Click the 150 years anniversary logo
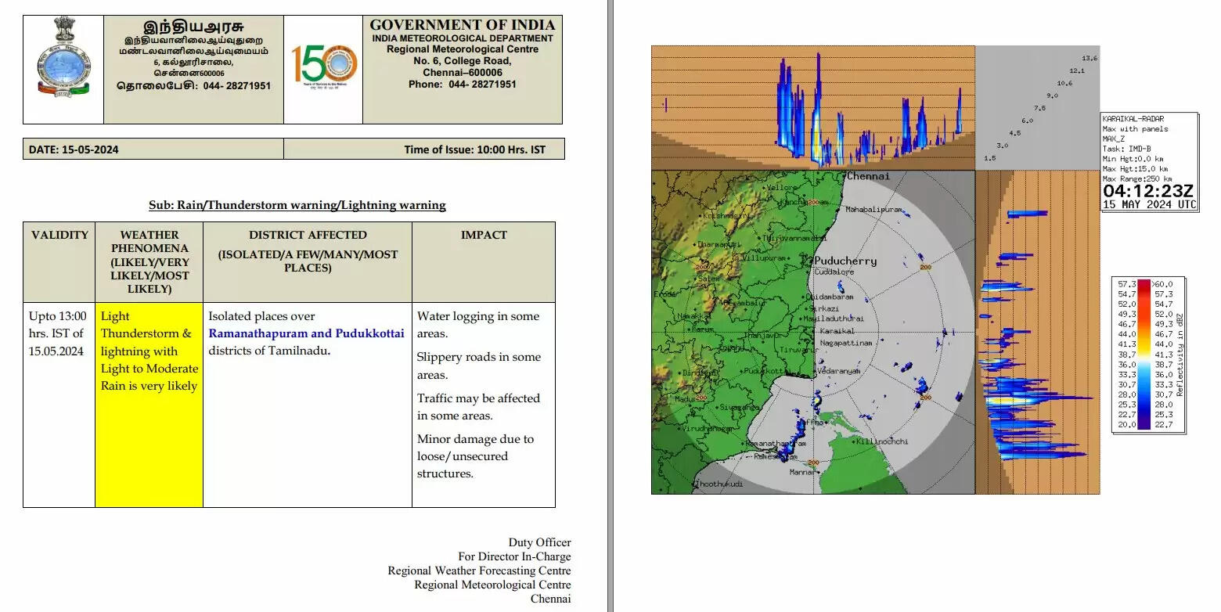 [323, 66]
